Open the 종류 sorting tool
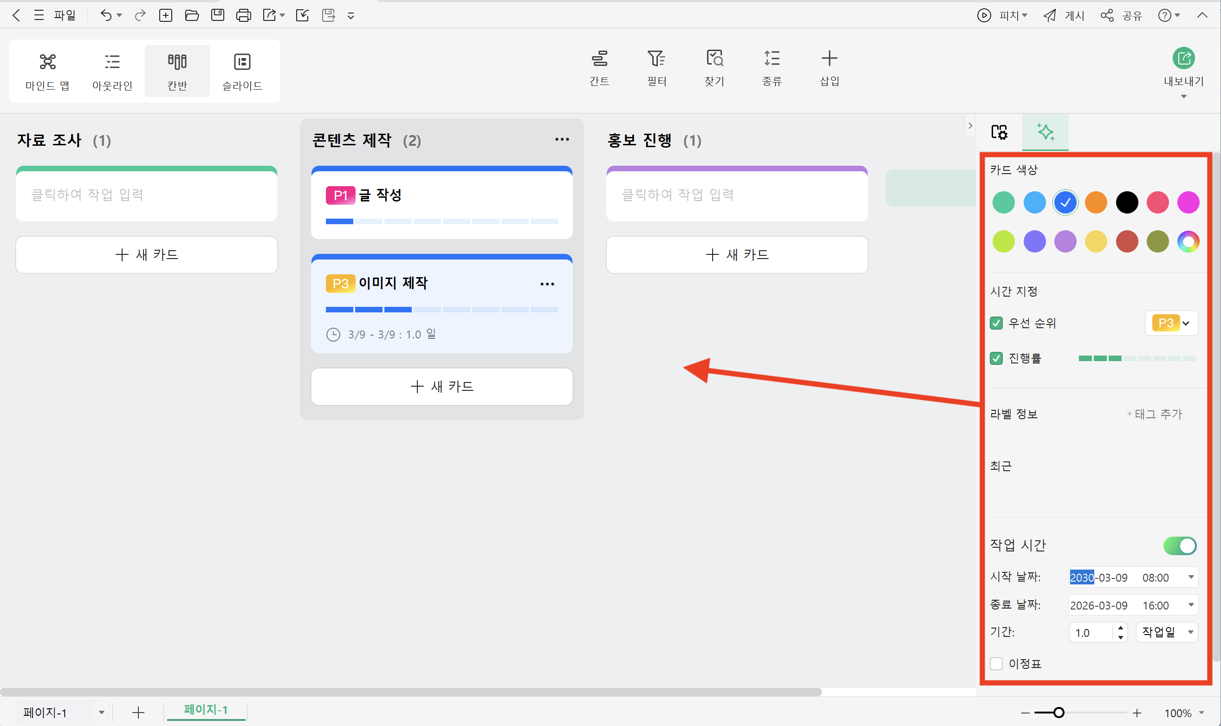 click(x=772, y=67)
